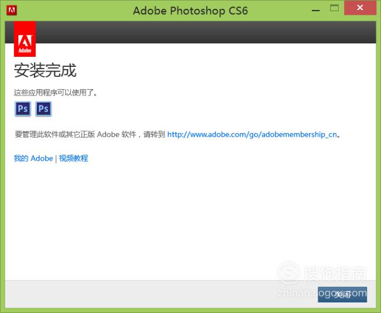Minimize the Adobe Photoshop CS6 installer window
Viewport: 381px width, 313px height.
coord(315,10)
